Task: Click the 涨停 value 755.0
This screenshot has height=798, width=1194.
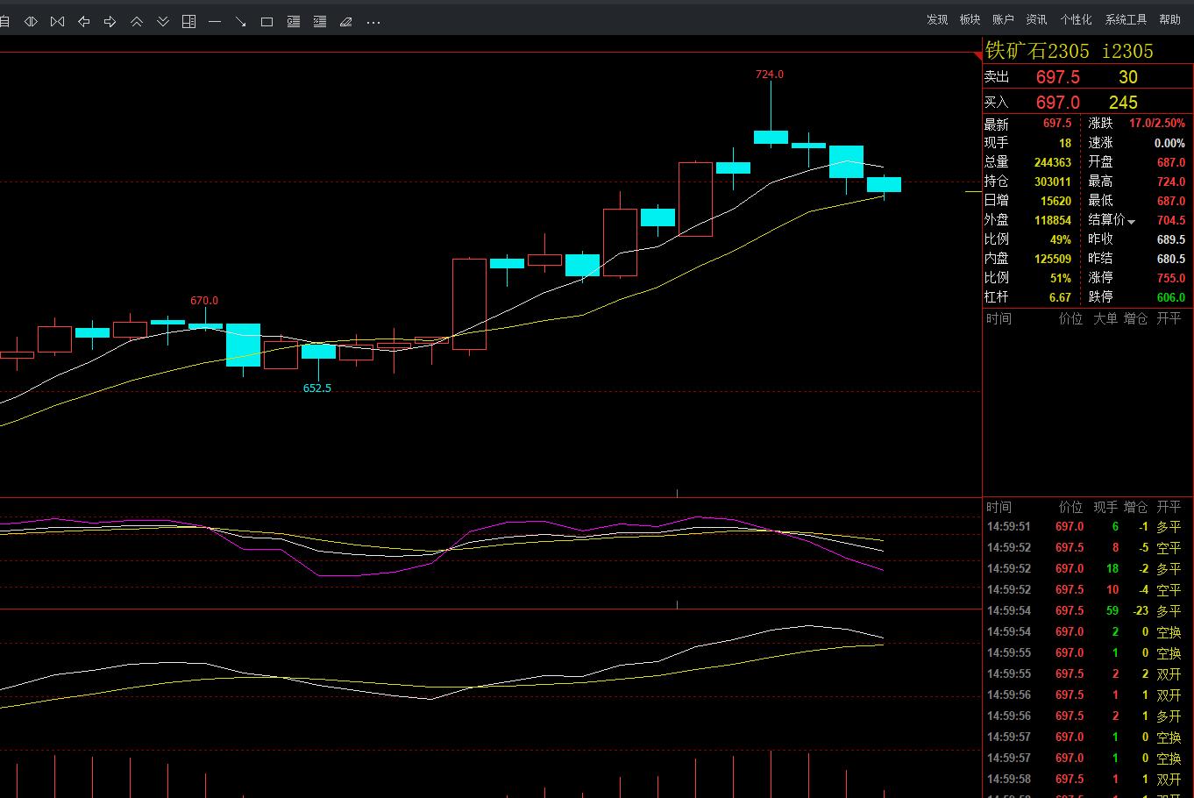Action: [x=1171, y=278]
